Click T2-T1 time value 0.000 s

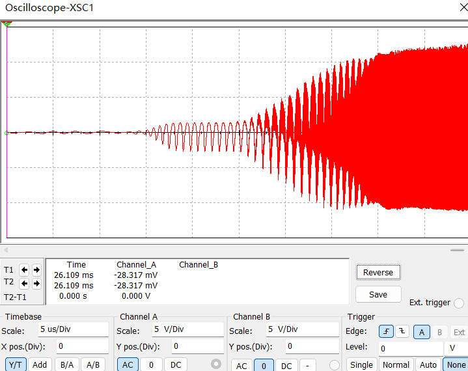point(73,296)
